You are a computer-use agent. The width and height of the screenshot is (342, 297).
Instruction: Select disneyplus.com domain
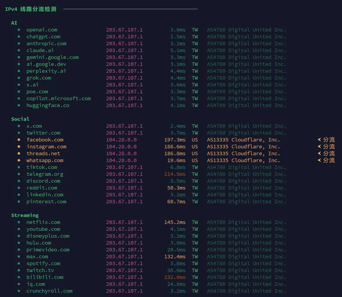[48, 236]
